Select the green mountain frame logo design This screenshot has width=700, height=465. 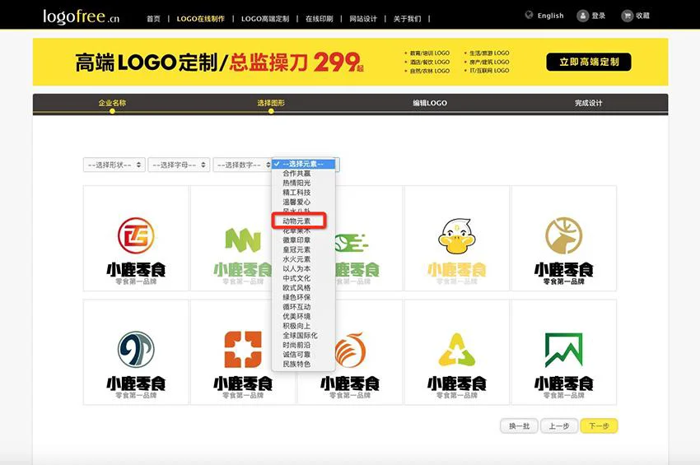coord(564,352)
